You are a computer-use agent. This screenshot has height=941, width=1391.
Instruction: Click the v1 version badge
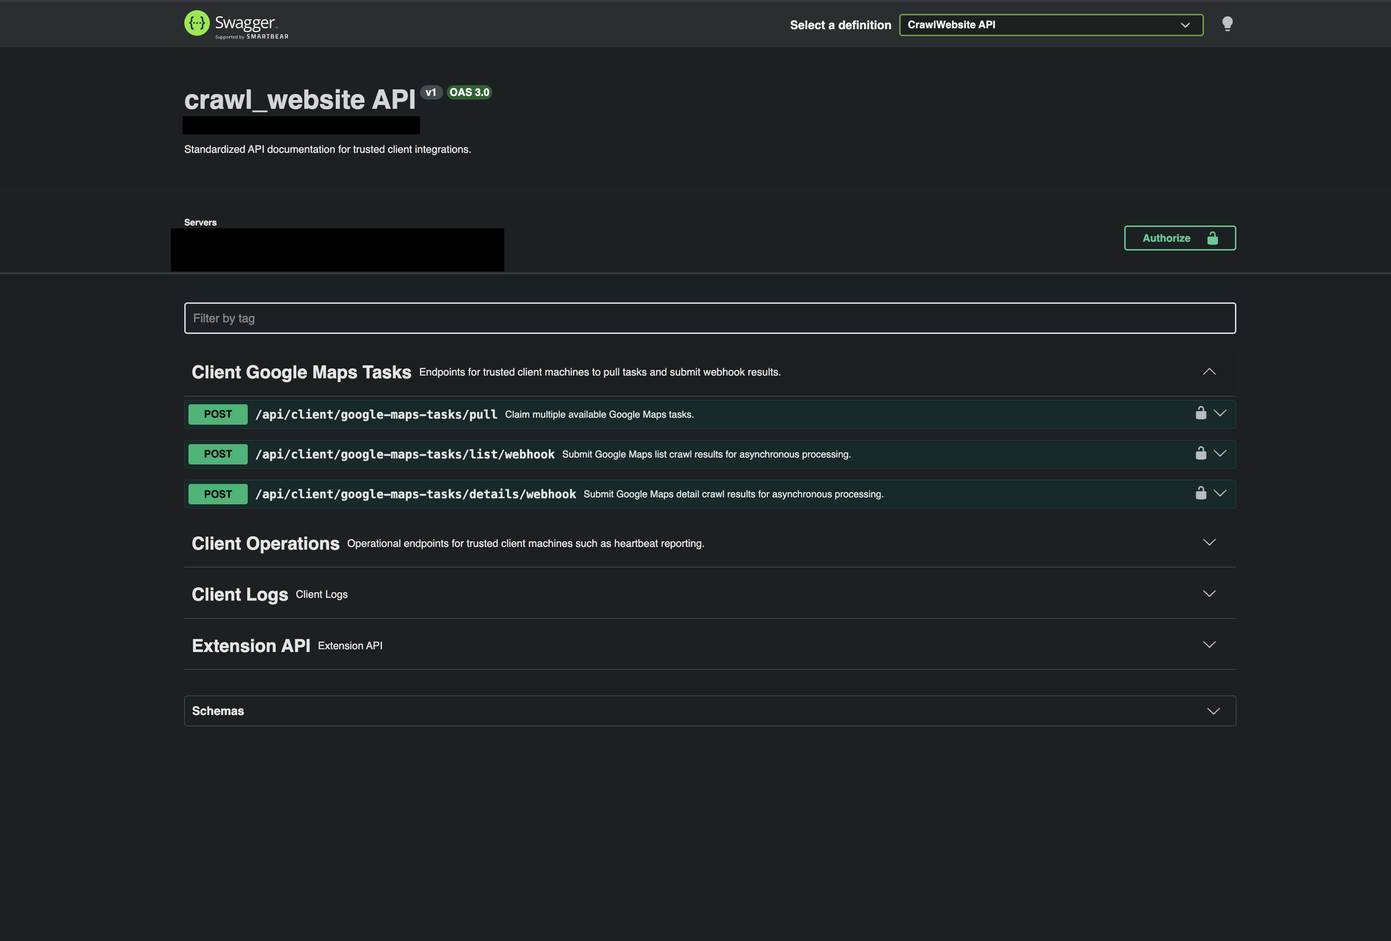431,92
